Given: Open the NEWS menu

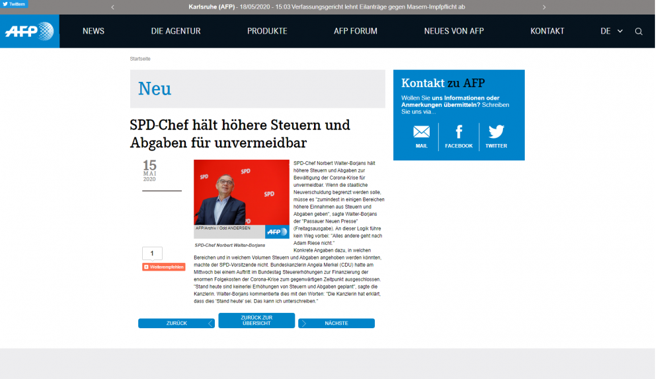Looking at the screenshot, I should point(93,31).
